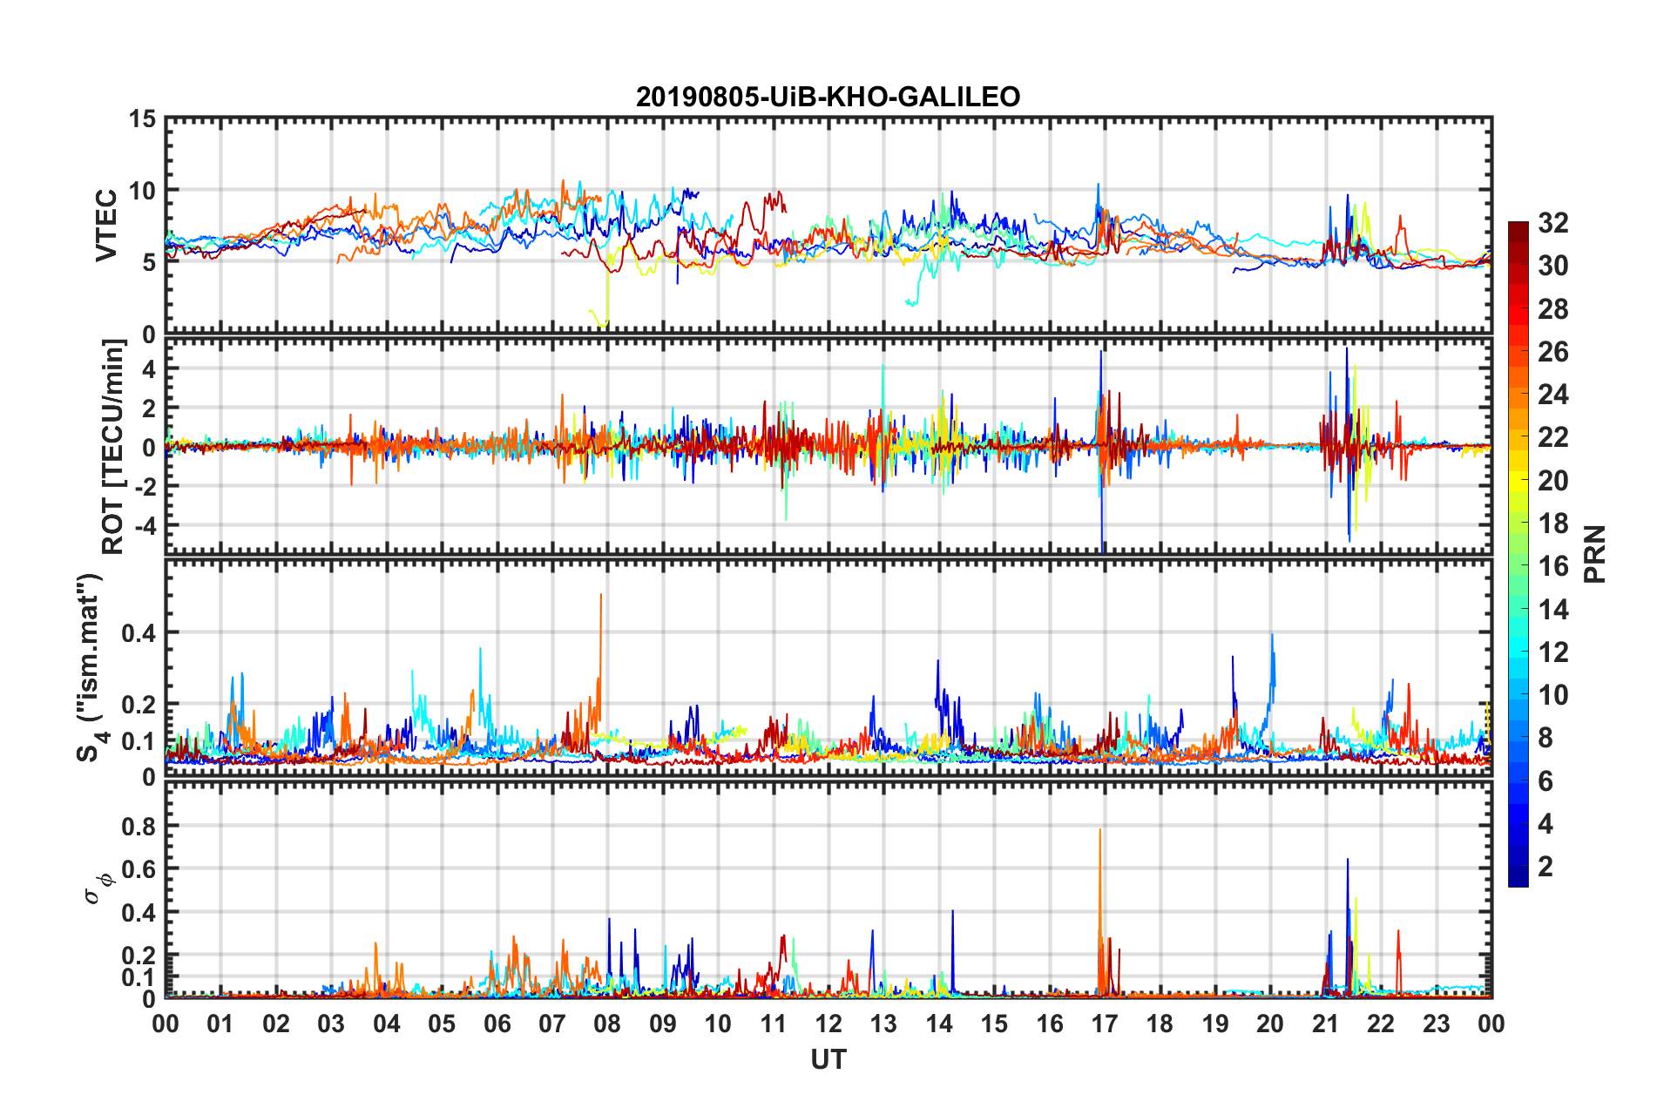The width and height of the screenshot is (1657, 1108).
Task: Click the 32 label on the PRN colorbar
Action: pos(1553,223)
